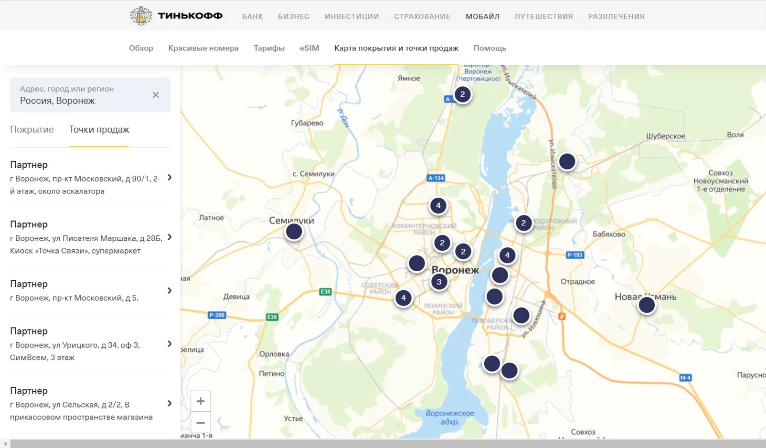Expand Partner at Pisatelya Marshaka 28B

coord(169,237)
